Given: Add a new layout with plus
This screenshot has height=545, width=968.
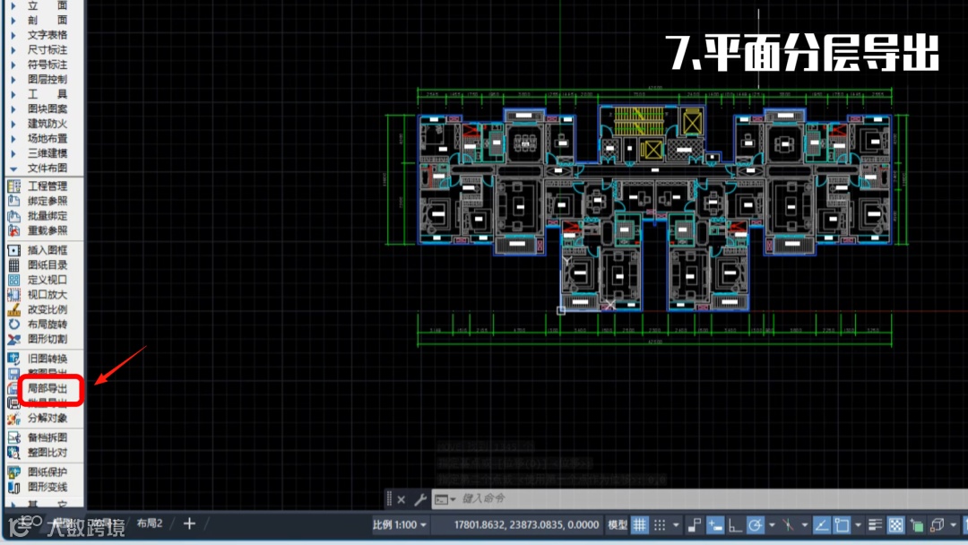Looking at the screenshot, I should tap(189, 524).
